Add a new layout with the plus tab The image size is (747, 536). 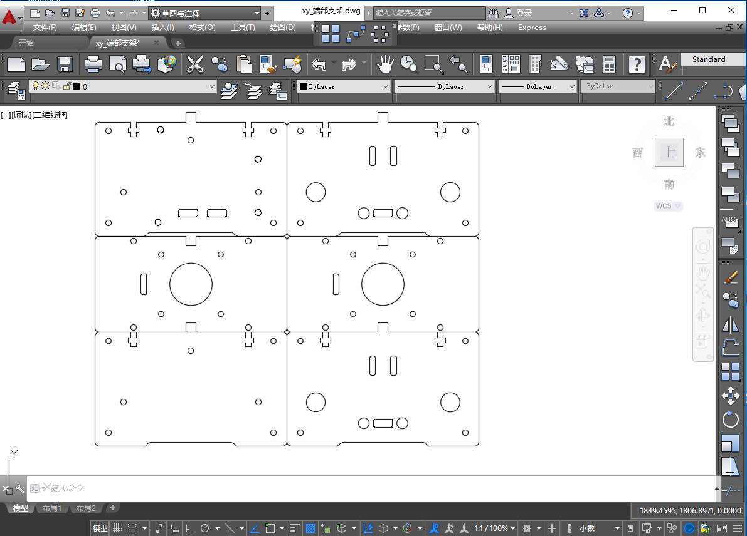click(113, 508)
